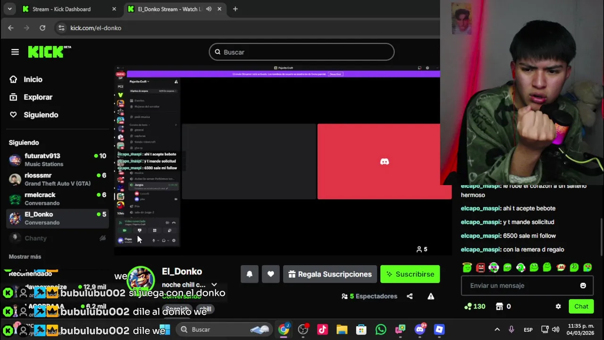
Task: Expand the stream title dropdown chevron
Action: pyautogui.click(x=214, y=285)
